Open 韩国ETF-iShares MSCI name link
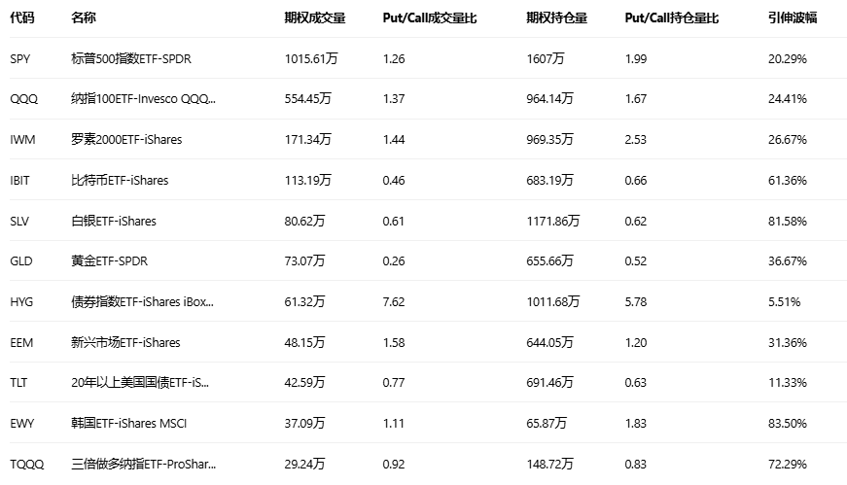 127,424
